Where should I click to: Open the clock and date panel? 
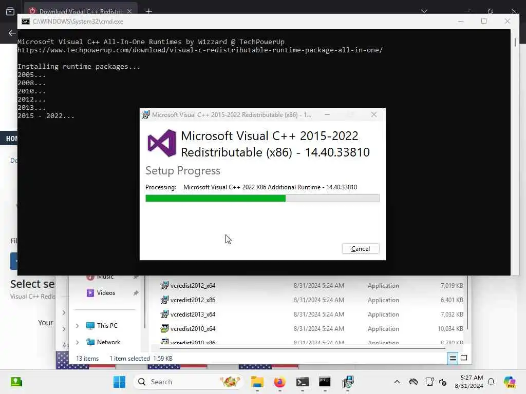pos(469,382)
